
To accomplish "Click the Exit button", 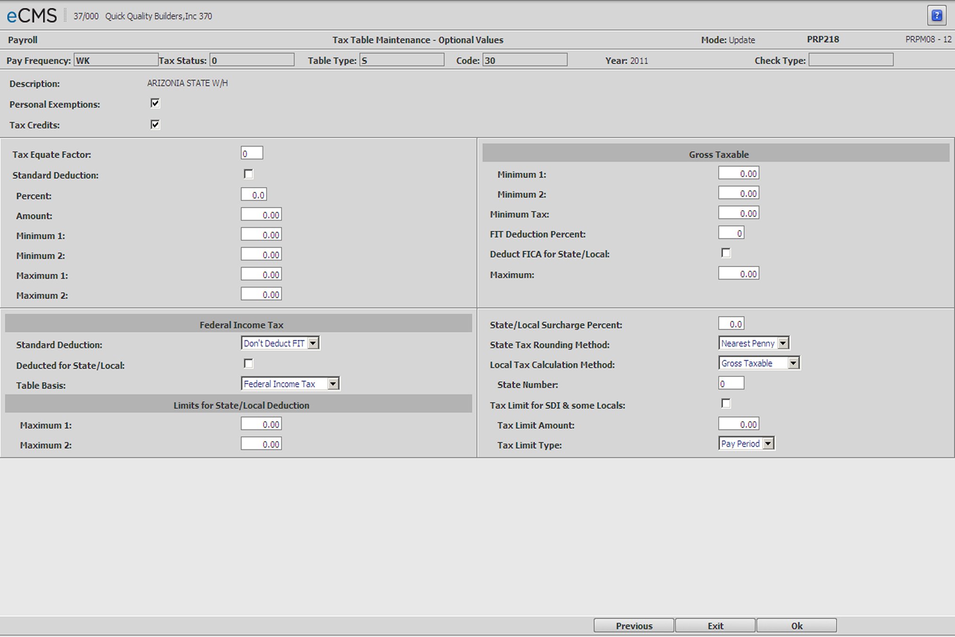I will coord(715,625).
